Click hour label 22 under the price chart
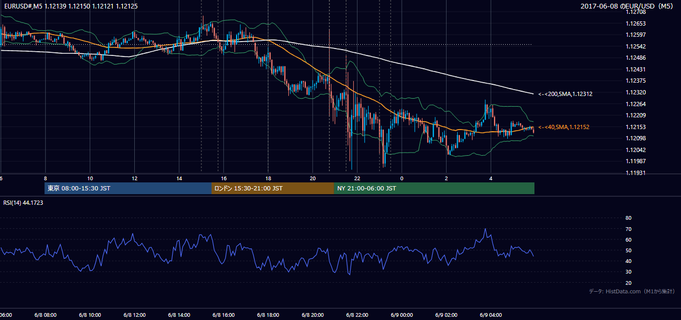This screenshot has width=681, height=320. 357,179
